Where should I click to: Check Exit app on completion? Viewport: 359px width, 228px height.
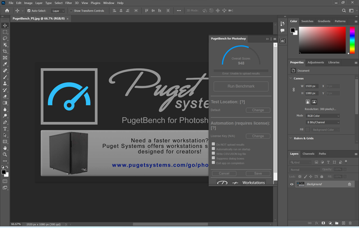(x=213, y=163)
